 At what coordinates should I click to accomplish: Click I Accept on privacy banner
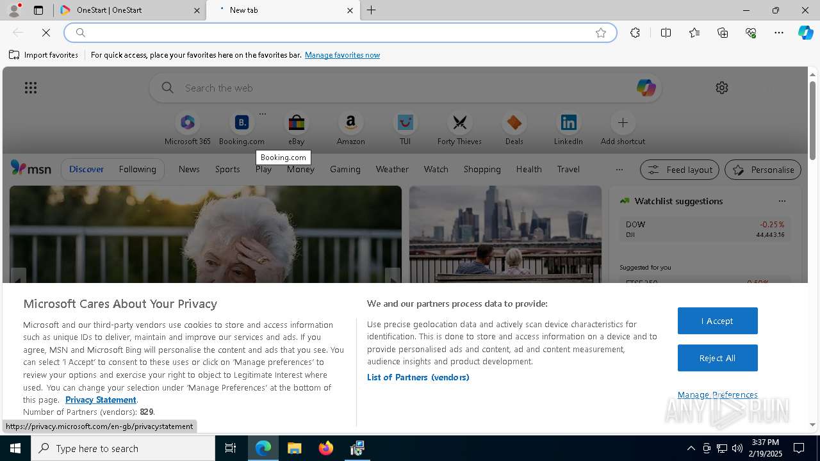click(x=717, y=321)
